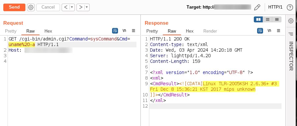Toggle non-printable characters in Response panel
This screenshot has height=126, width=297.
click(x=269, y=31)
